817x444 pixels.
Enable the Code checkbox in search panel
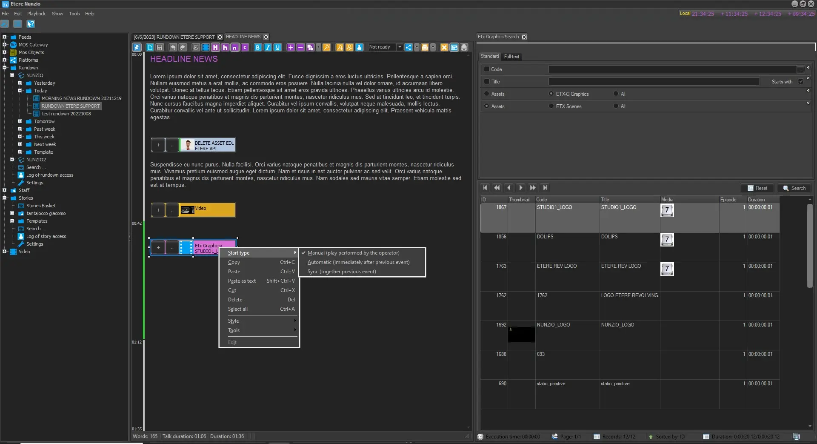487,69
